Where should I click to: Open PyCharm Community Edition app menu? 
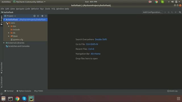(x=29, y=2)
